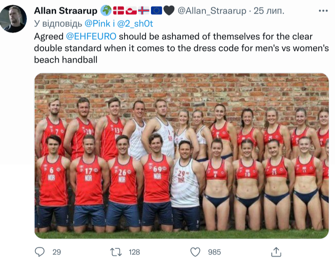Open the share menu icon
335x263 pixels.
(276, 252)
